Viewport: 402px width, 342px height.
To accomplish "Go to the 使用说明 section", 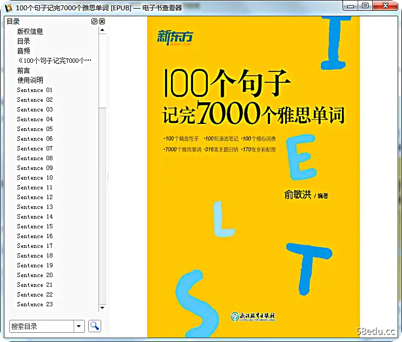I will (30, 80).
